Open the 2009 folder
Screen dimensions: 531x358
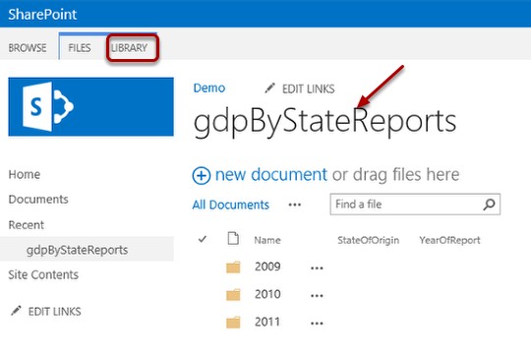click(x=267, y=267)
